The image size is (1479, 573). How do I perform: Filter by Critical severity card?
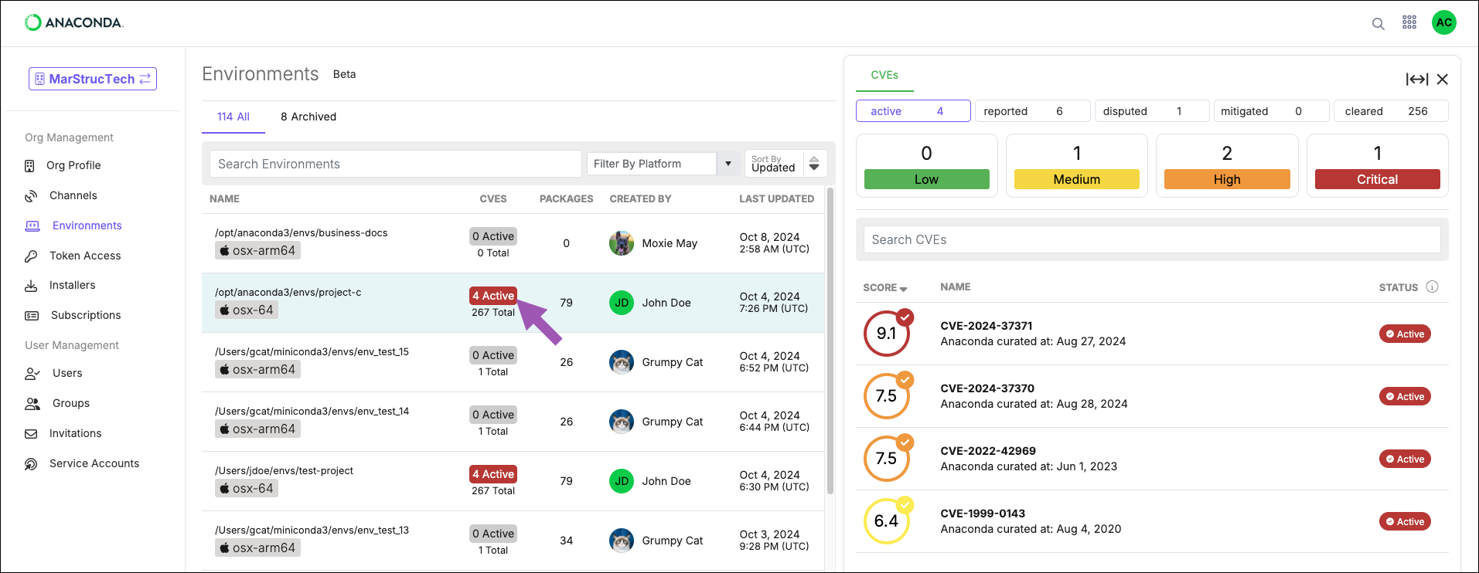[x=1377, y=165]
